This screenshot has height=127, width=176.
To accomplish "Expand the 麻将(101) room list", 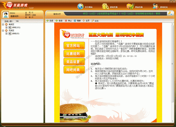I will (6, 27).
